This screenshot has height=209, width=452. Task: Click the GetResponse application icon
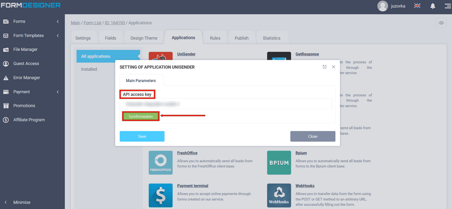tap(279, 56)
